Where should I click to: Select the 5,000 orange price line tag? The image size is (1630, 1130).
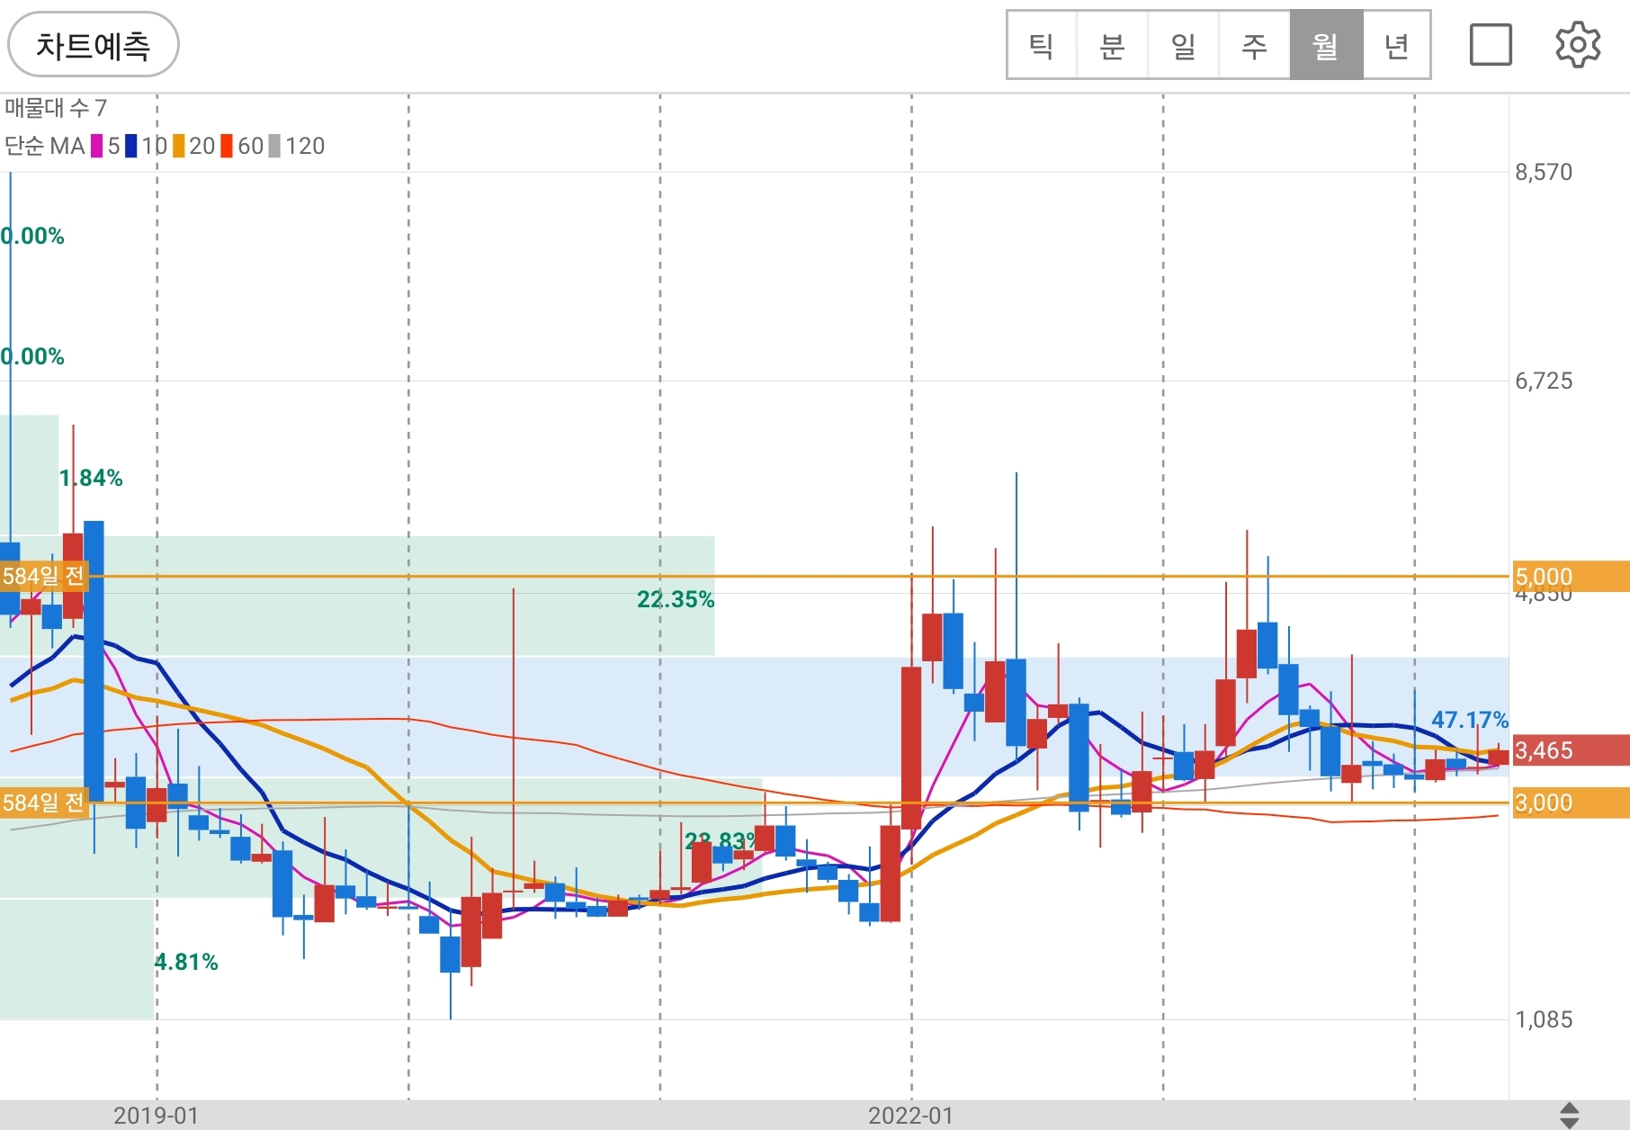tap(1571, 577)
